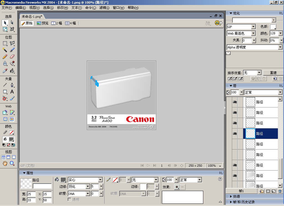Viewport: 284px width, 206px height.
Task: Open the Alpha 透明度 dropdown
Action: point(280,47)
